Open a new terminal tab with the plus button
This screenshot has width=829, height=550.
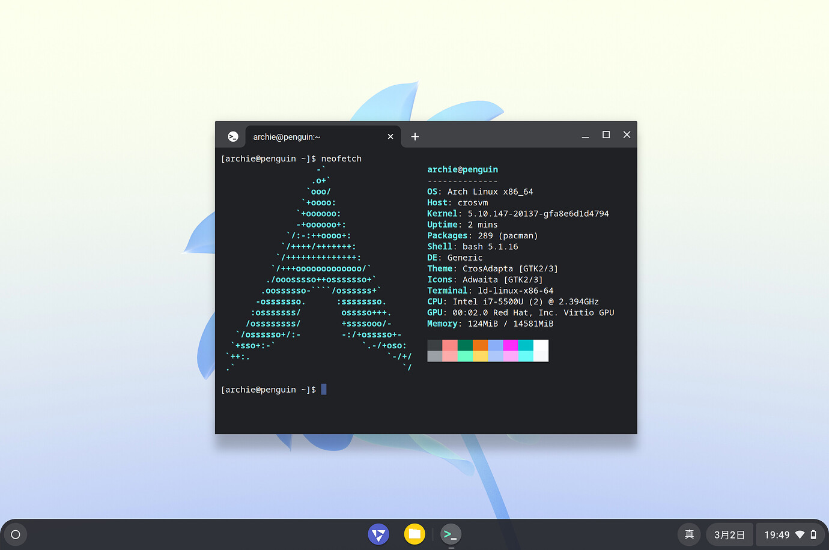[x=415, y=136]
